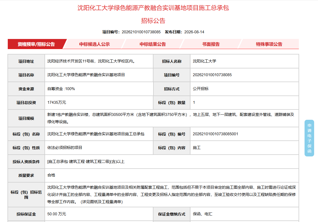Click the 投标人资质条件 label cell

26,162
